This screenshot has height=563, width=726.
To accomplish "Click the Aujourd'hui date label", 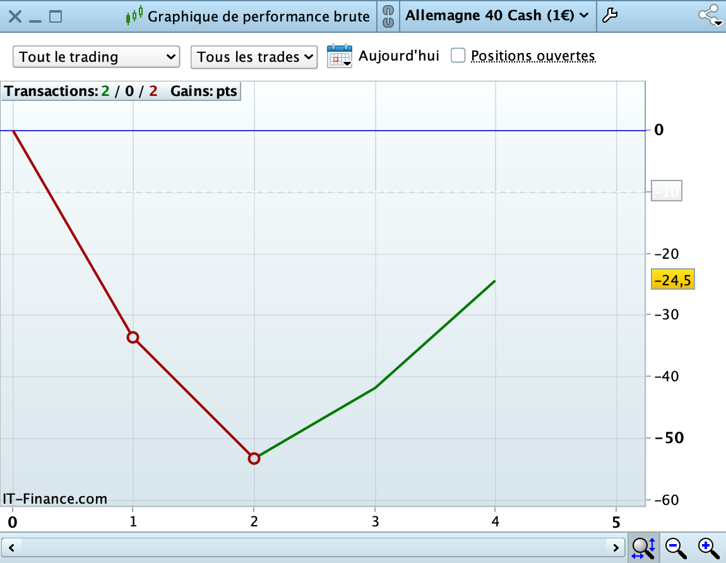I will (x=398, y=56).
